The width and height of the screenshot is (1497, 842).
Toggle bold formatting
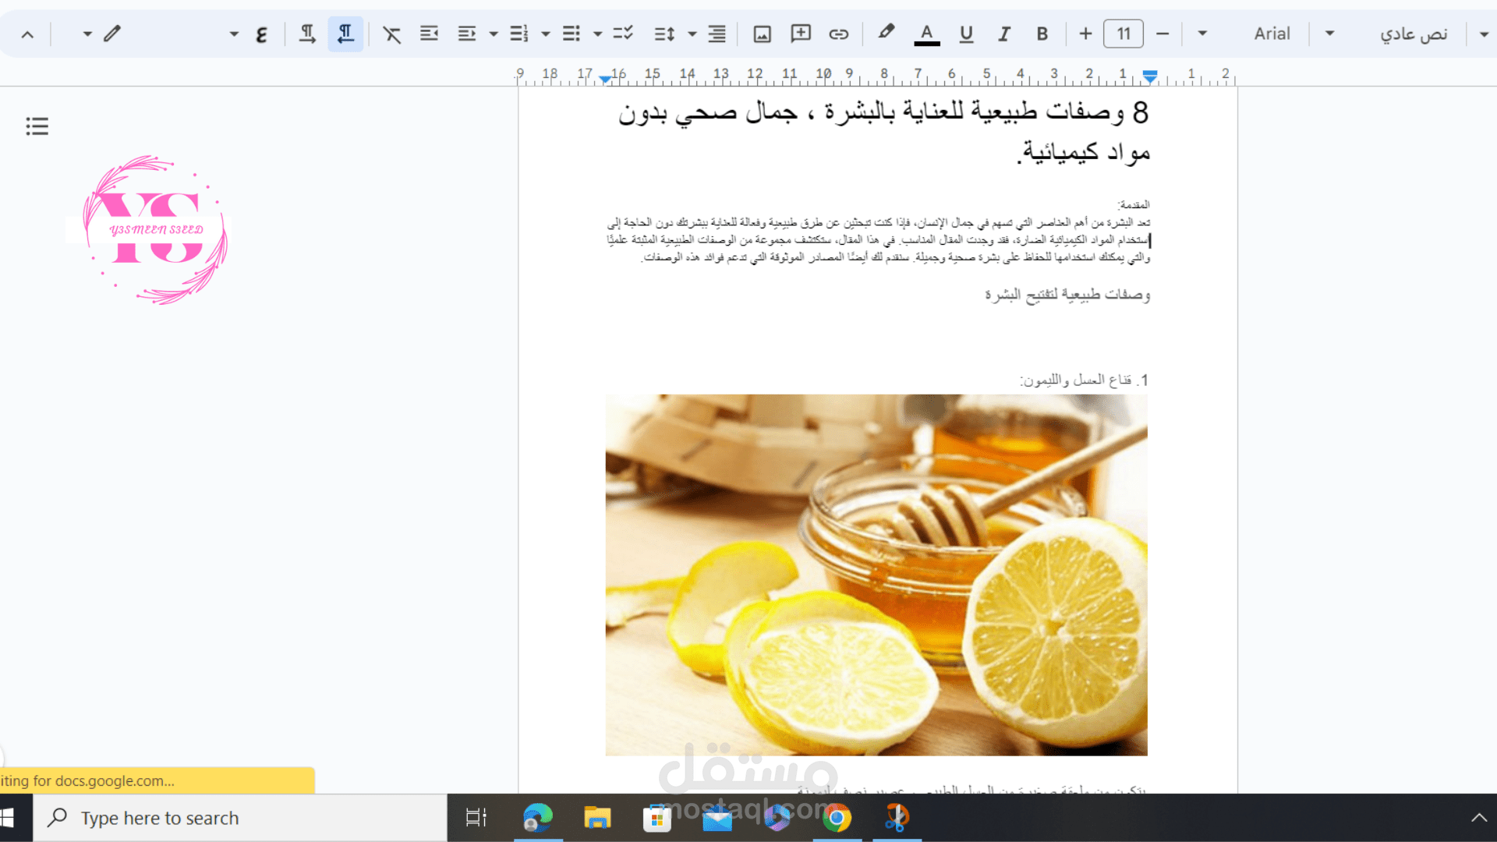[1042, 34]
